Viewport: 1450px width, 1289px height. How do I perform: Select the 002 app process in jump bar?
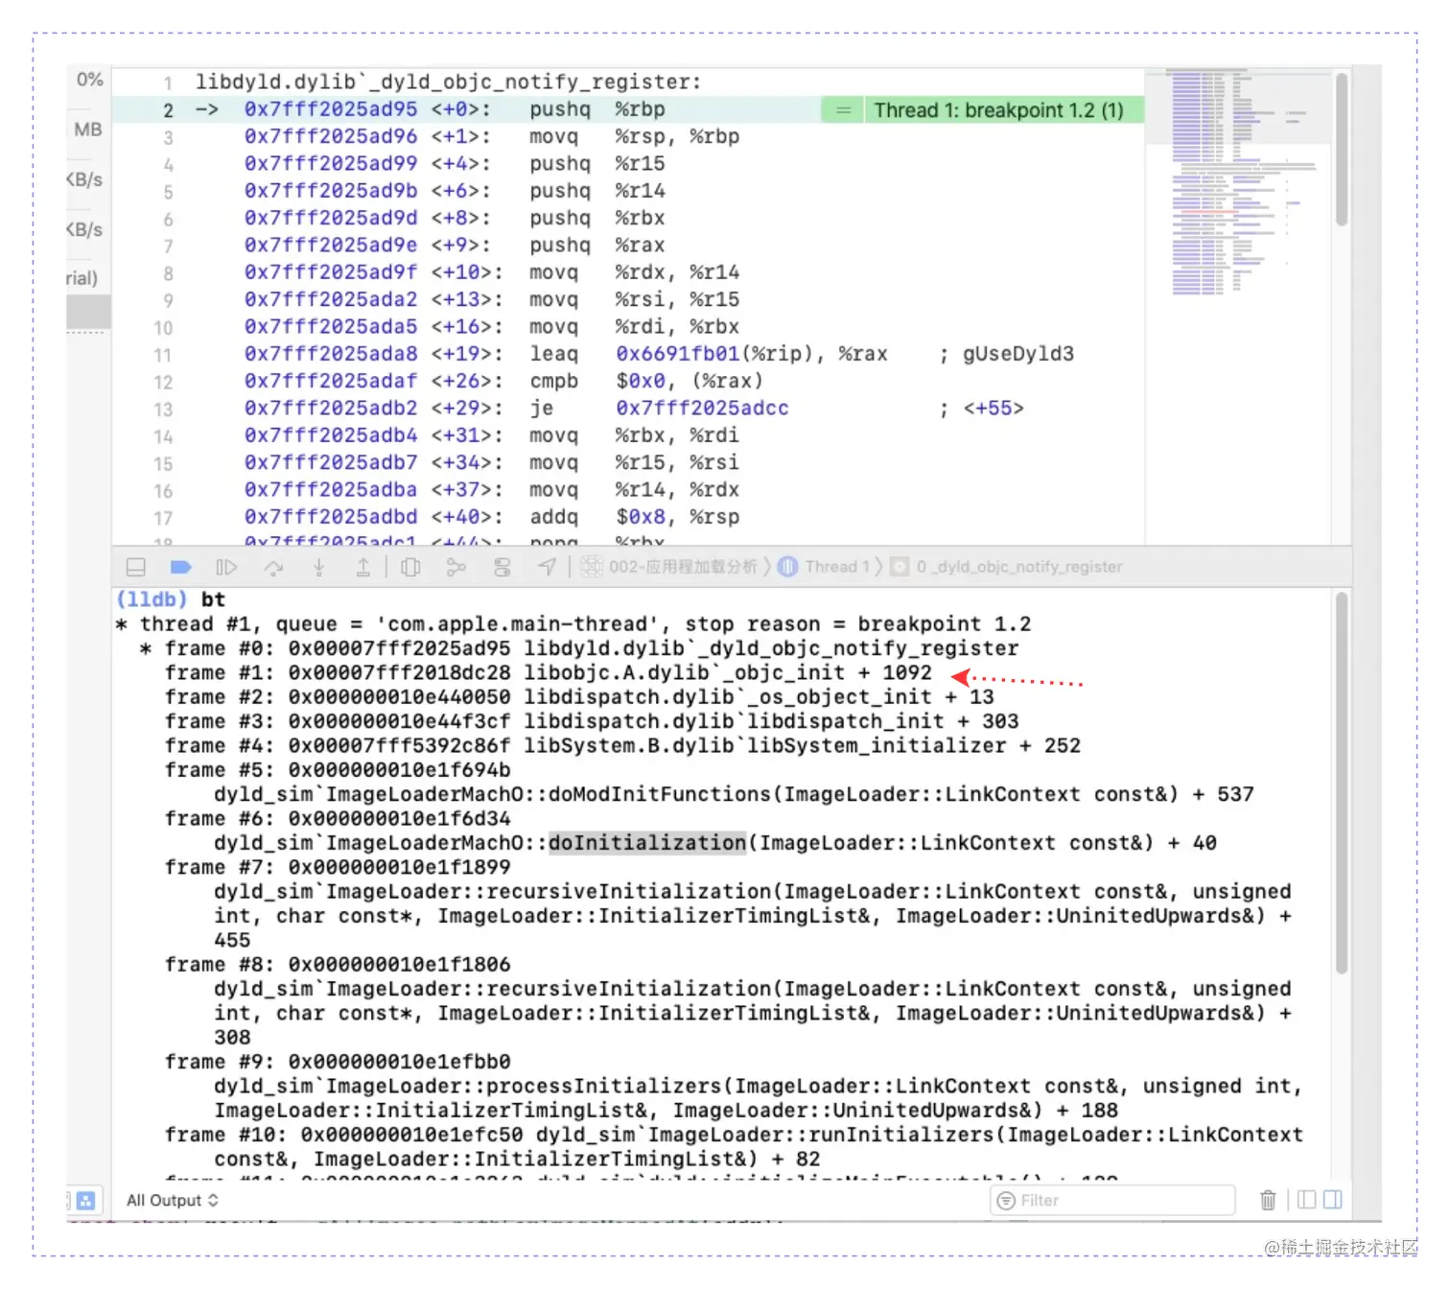669,567
